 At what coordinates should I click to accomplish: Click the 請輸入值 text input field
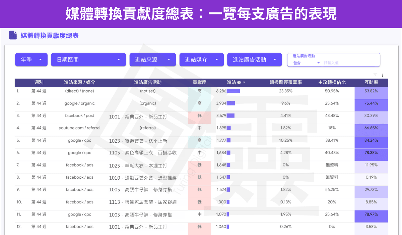(x=350, y=63)
